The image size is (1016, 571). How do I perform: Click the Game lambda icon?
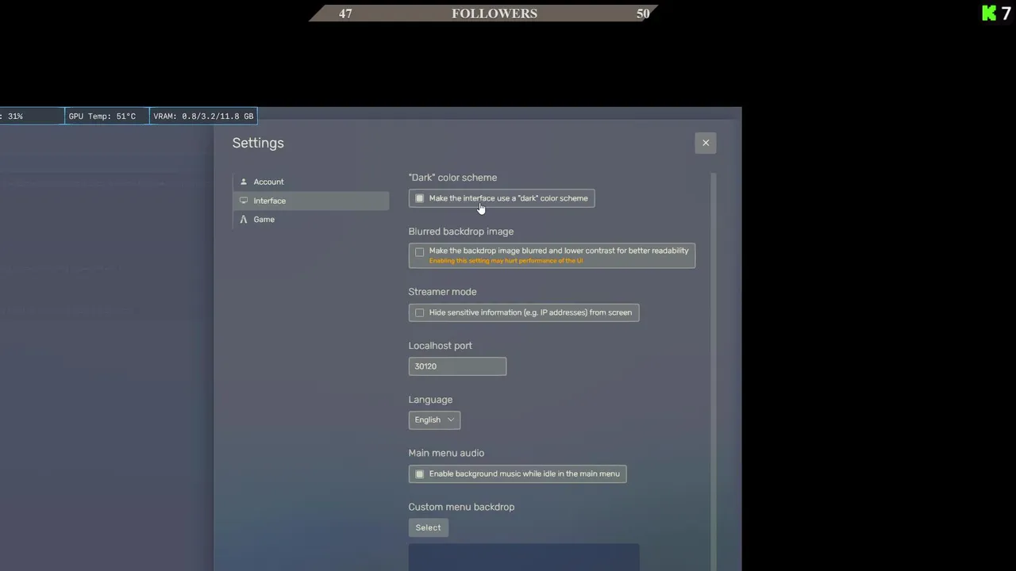click(x=244, y=220)
